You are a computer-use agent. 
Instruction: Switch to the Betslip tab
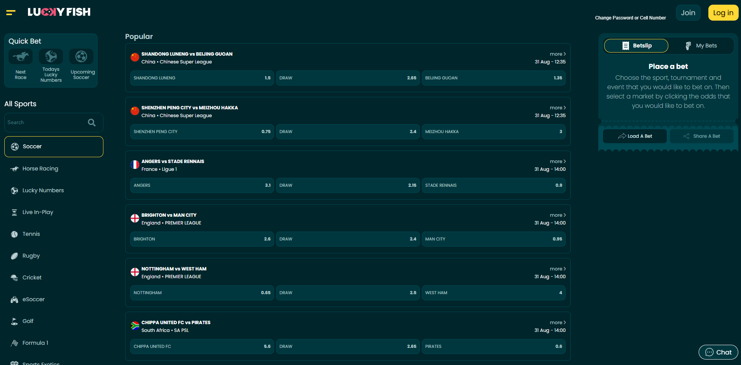point(636,46)
